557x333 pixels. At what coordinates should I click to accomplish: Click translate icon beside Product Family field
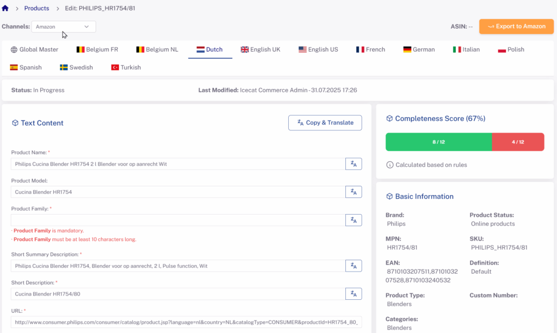tap(354, 220)
